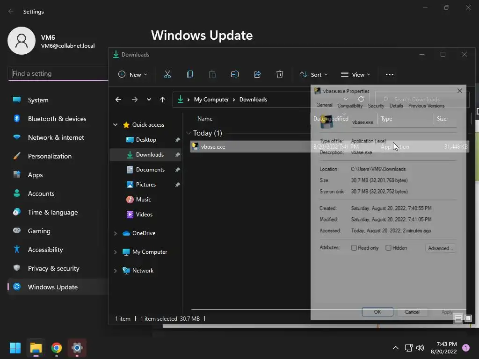Collapse the Quick access tree node
The height and width of the screenshot is (359, 479).
[116, 124]
